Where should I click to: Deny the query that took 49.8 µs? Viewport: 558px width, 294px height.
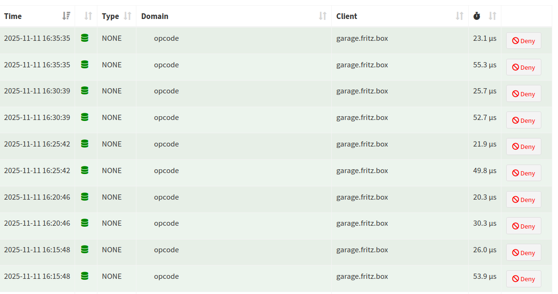pyautogui.click(x=523, y=173)
